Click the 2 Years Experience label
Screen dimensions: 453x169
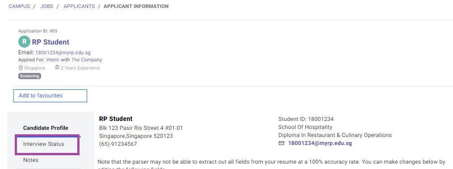point(80,68)
